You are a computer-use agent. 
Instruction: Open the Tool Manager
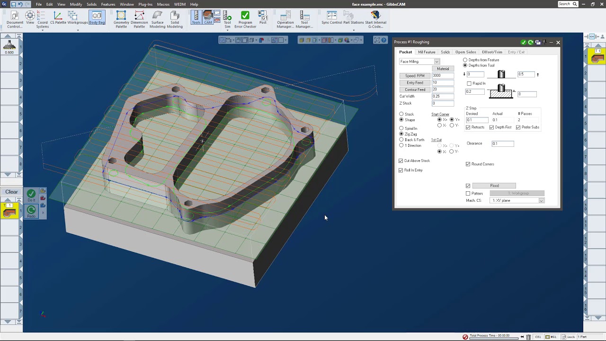(304, 20)
